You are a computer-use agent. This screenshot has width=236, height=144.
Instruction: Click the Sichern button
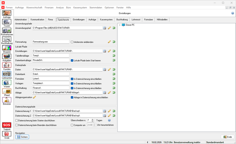[22, 137]
